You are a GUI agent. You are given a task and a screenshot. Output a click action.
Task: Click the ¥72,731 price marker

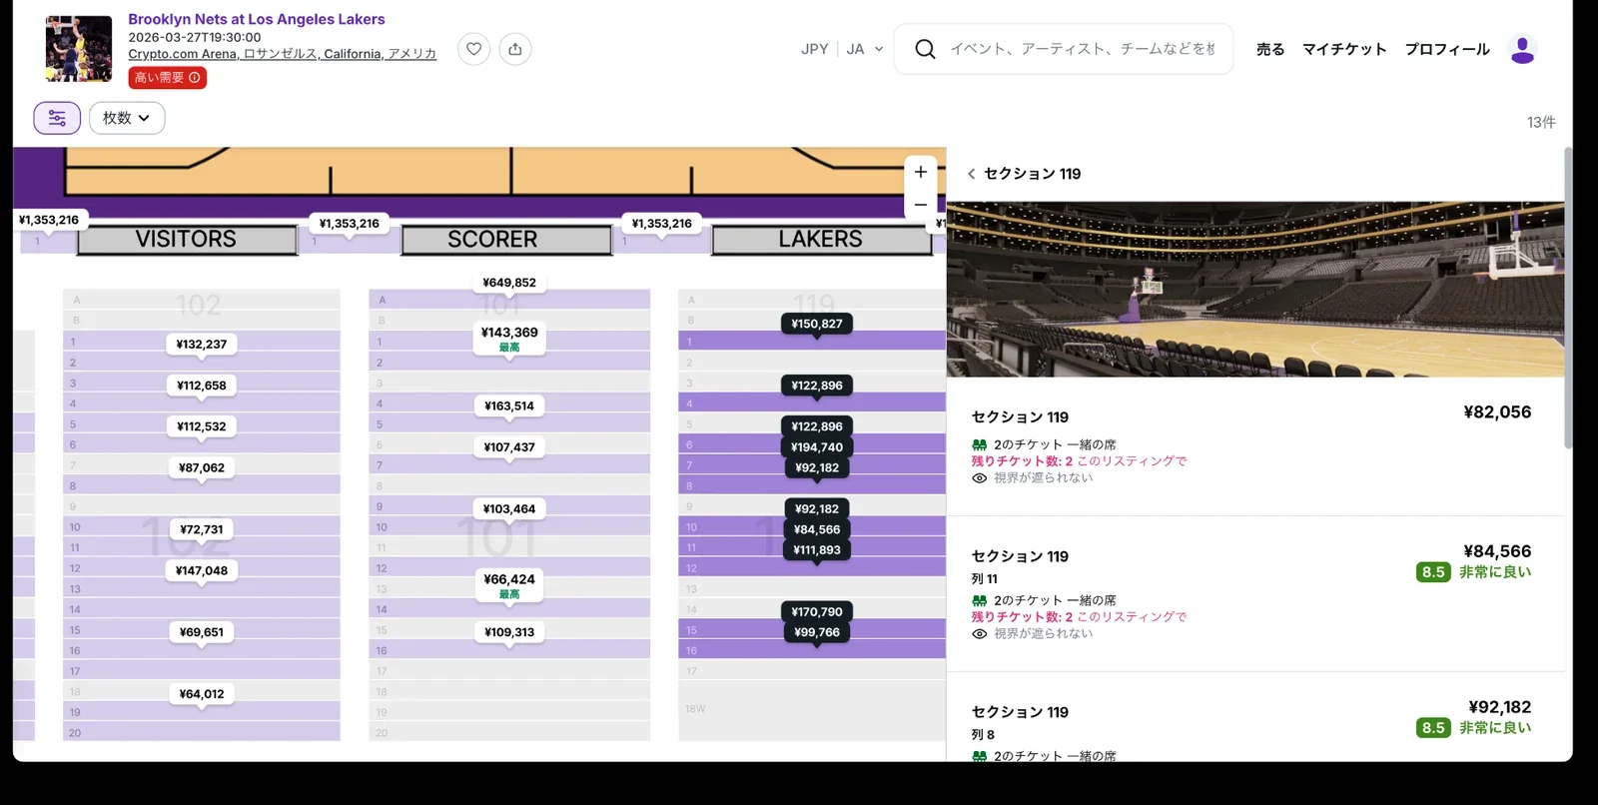[202, 529]
